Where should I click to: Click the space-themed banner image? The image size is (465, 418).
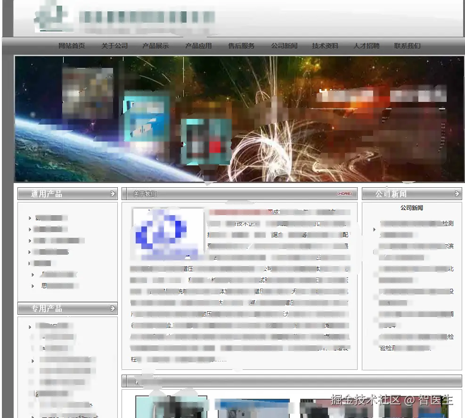pyautogui.click(x=239, y=118)
